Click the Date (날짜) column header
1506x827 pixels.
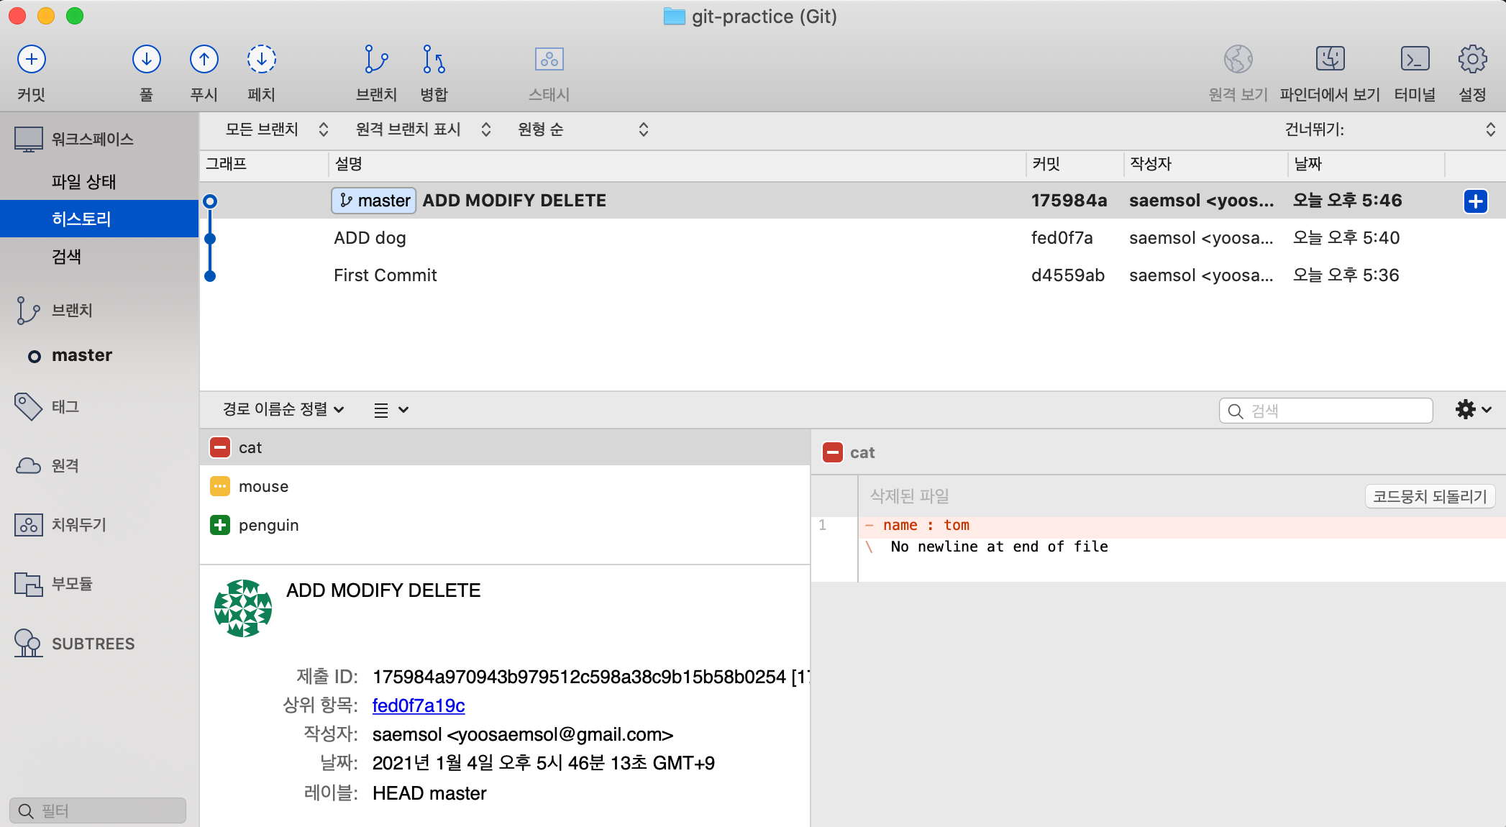tap(1365, 164)
